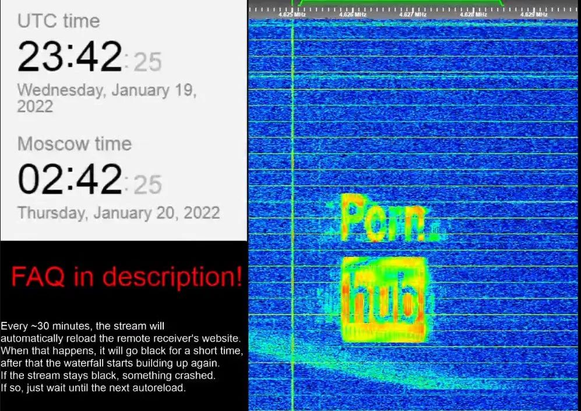This screenshot has height=411, width=581.
Task: Click the seconds value beside the 23:42 clock
Action: pos(147,62)
